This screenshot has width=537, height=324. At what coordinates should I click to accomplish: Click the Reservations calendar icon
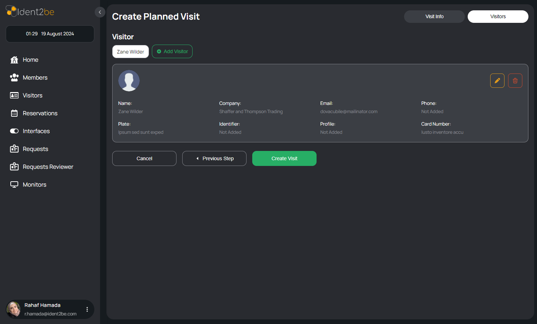tap(14, 113)
